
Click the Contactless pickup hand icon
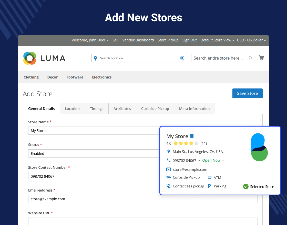[168, 186]
